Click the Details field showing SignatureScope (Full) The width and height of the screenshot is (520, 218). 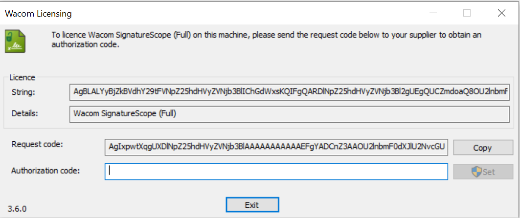[x=289, y=114]
